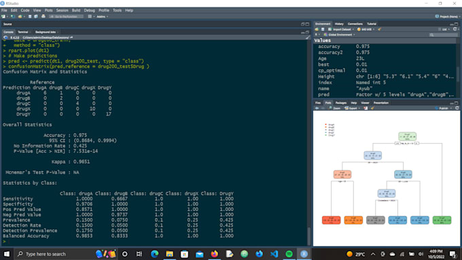
Task: Open the memory usage 640 MiB dropdown
Action: pyautogui.click(x=366, y=29)
